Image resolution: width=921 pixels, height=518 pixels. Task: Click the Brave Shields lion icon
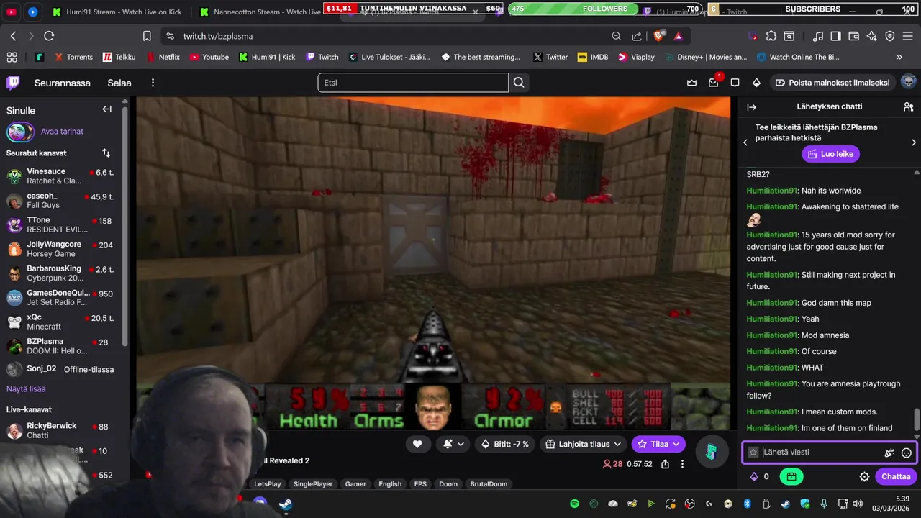click(658, 36)
